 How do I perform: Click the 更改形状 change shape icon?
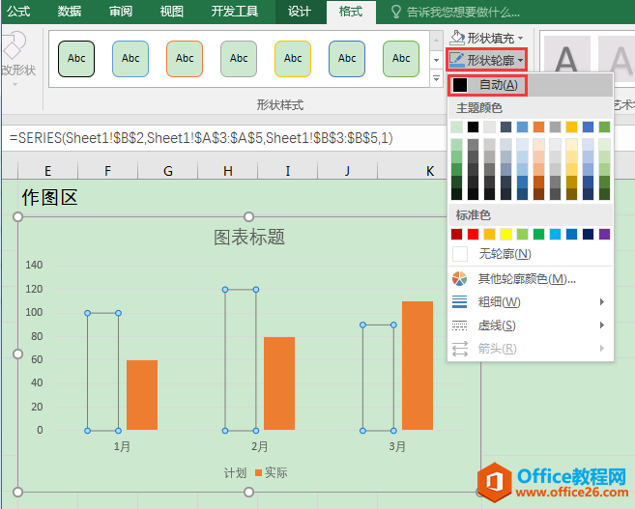coord(14,45)
